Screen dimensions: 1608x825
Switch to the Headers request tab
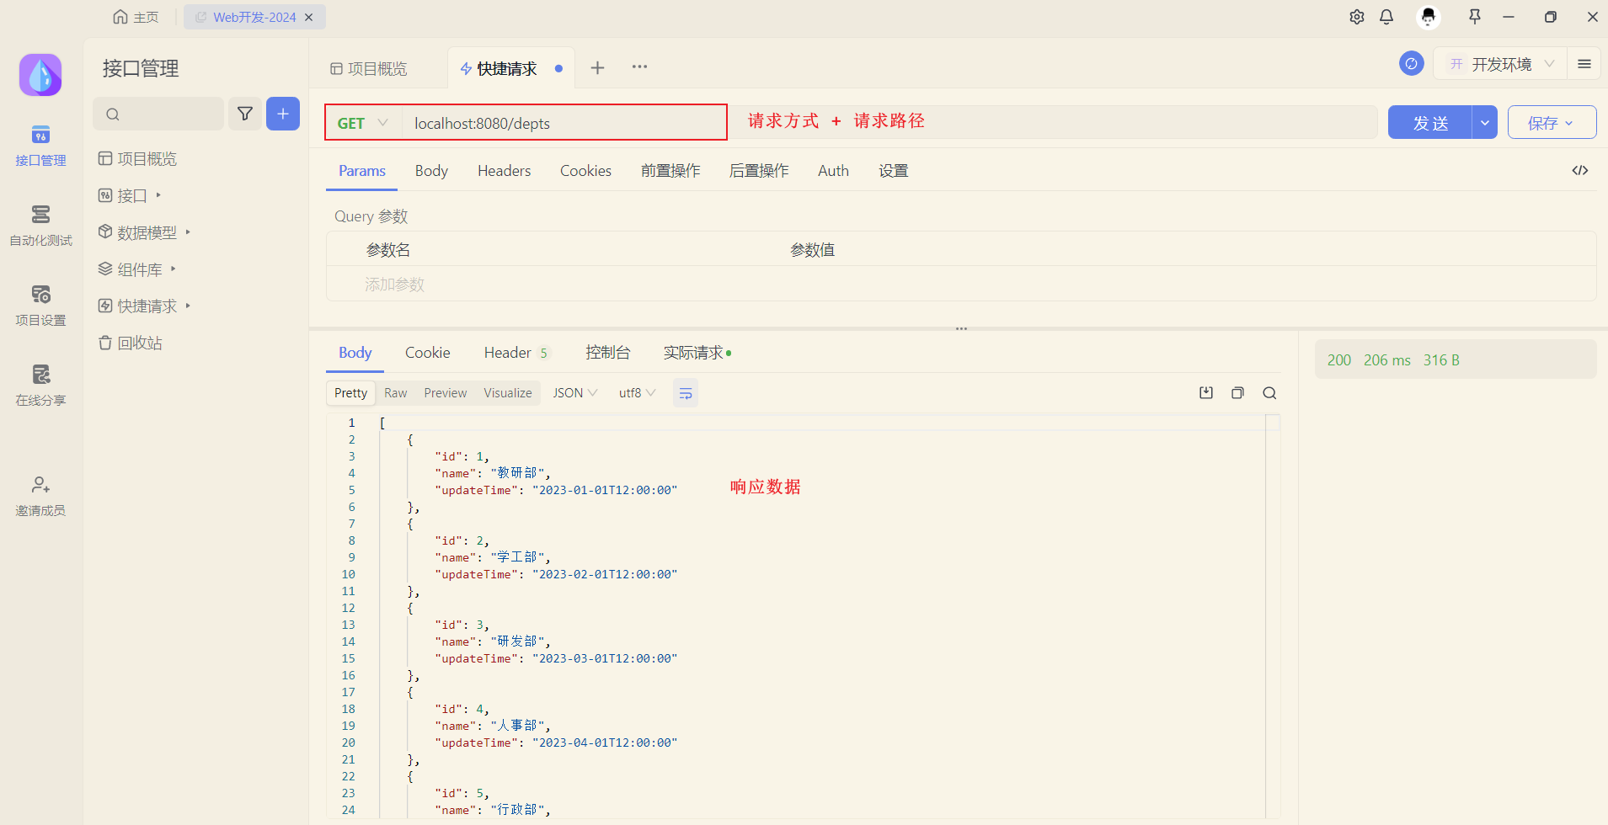tap(504, 170)
